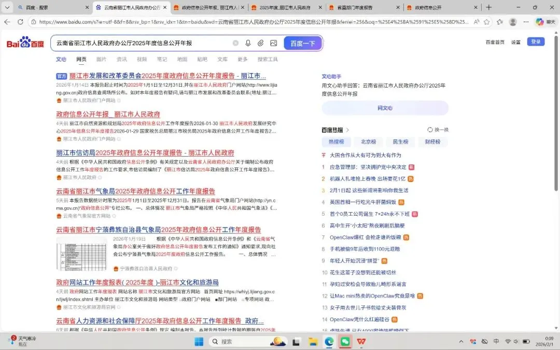Open tab actions menu arrow
This screenshot has height=350, width=560.
[7, 7]
